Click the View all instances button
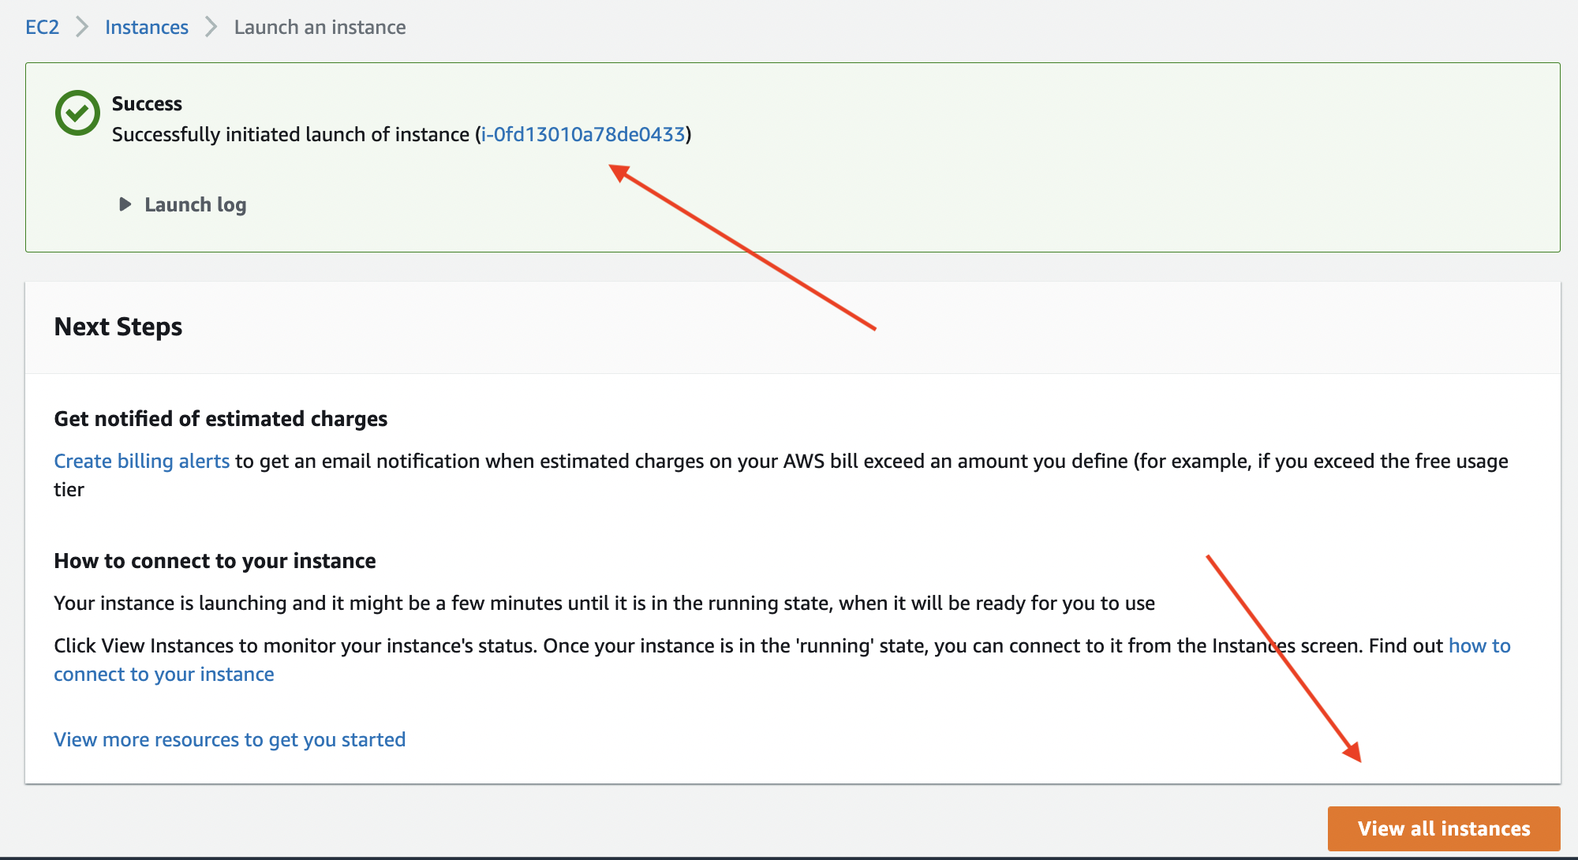Image resolution: width=1578 pixels, height=860 pixels. coord(1444,828)
